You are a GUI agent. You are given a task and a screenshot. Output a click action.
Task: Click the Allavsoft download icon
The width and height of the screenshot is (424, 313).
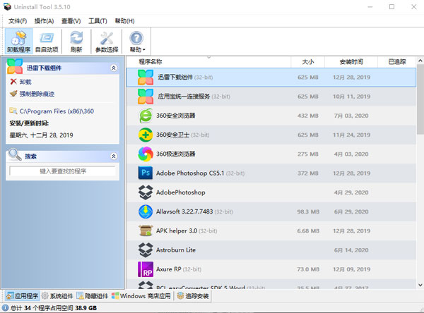(x=146, y=211)
